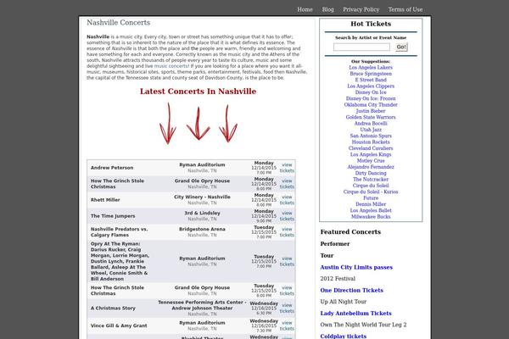View tickets for The Time Jumpers
This screenshot has width=509, height=339.
[287, 216]
